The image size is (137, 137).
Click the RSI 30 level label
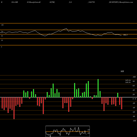click(2, 40)
